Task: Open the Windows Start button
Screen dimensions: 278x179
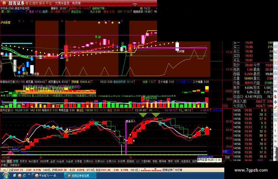Action: [5, 176]
